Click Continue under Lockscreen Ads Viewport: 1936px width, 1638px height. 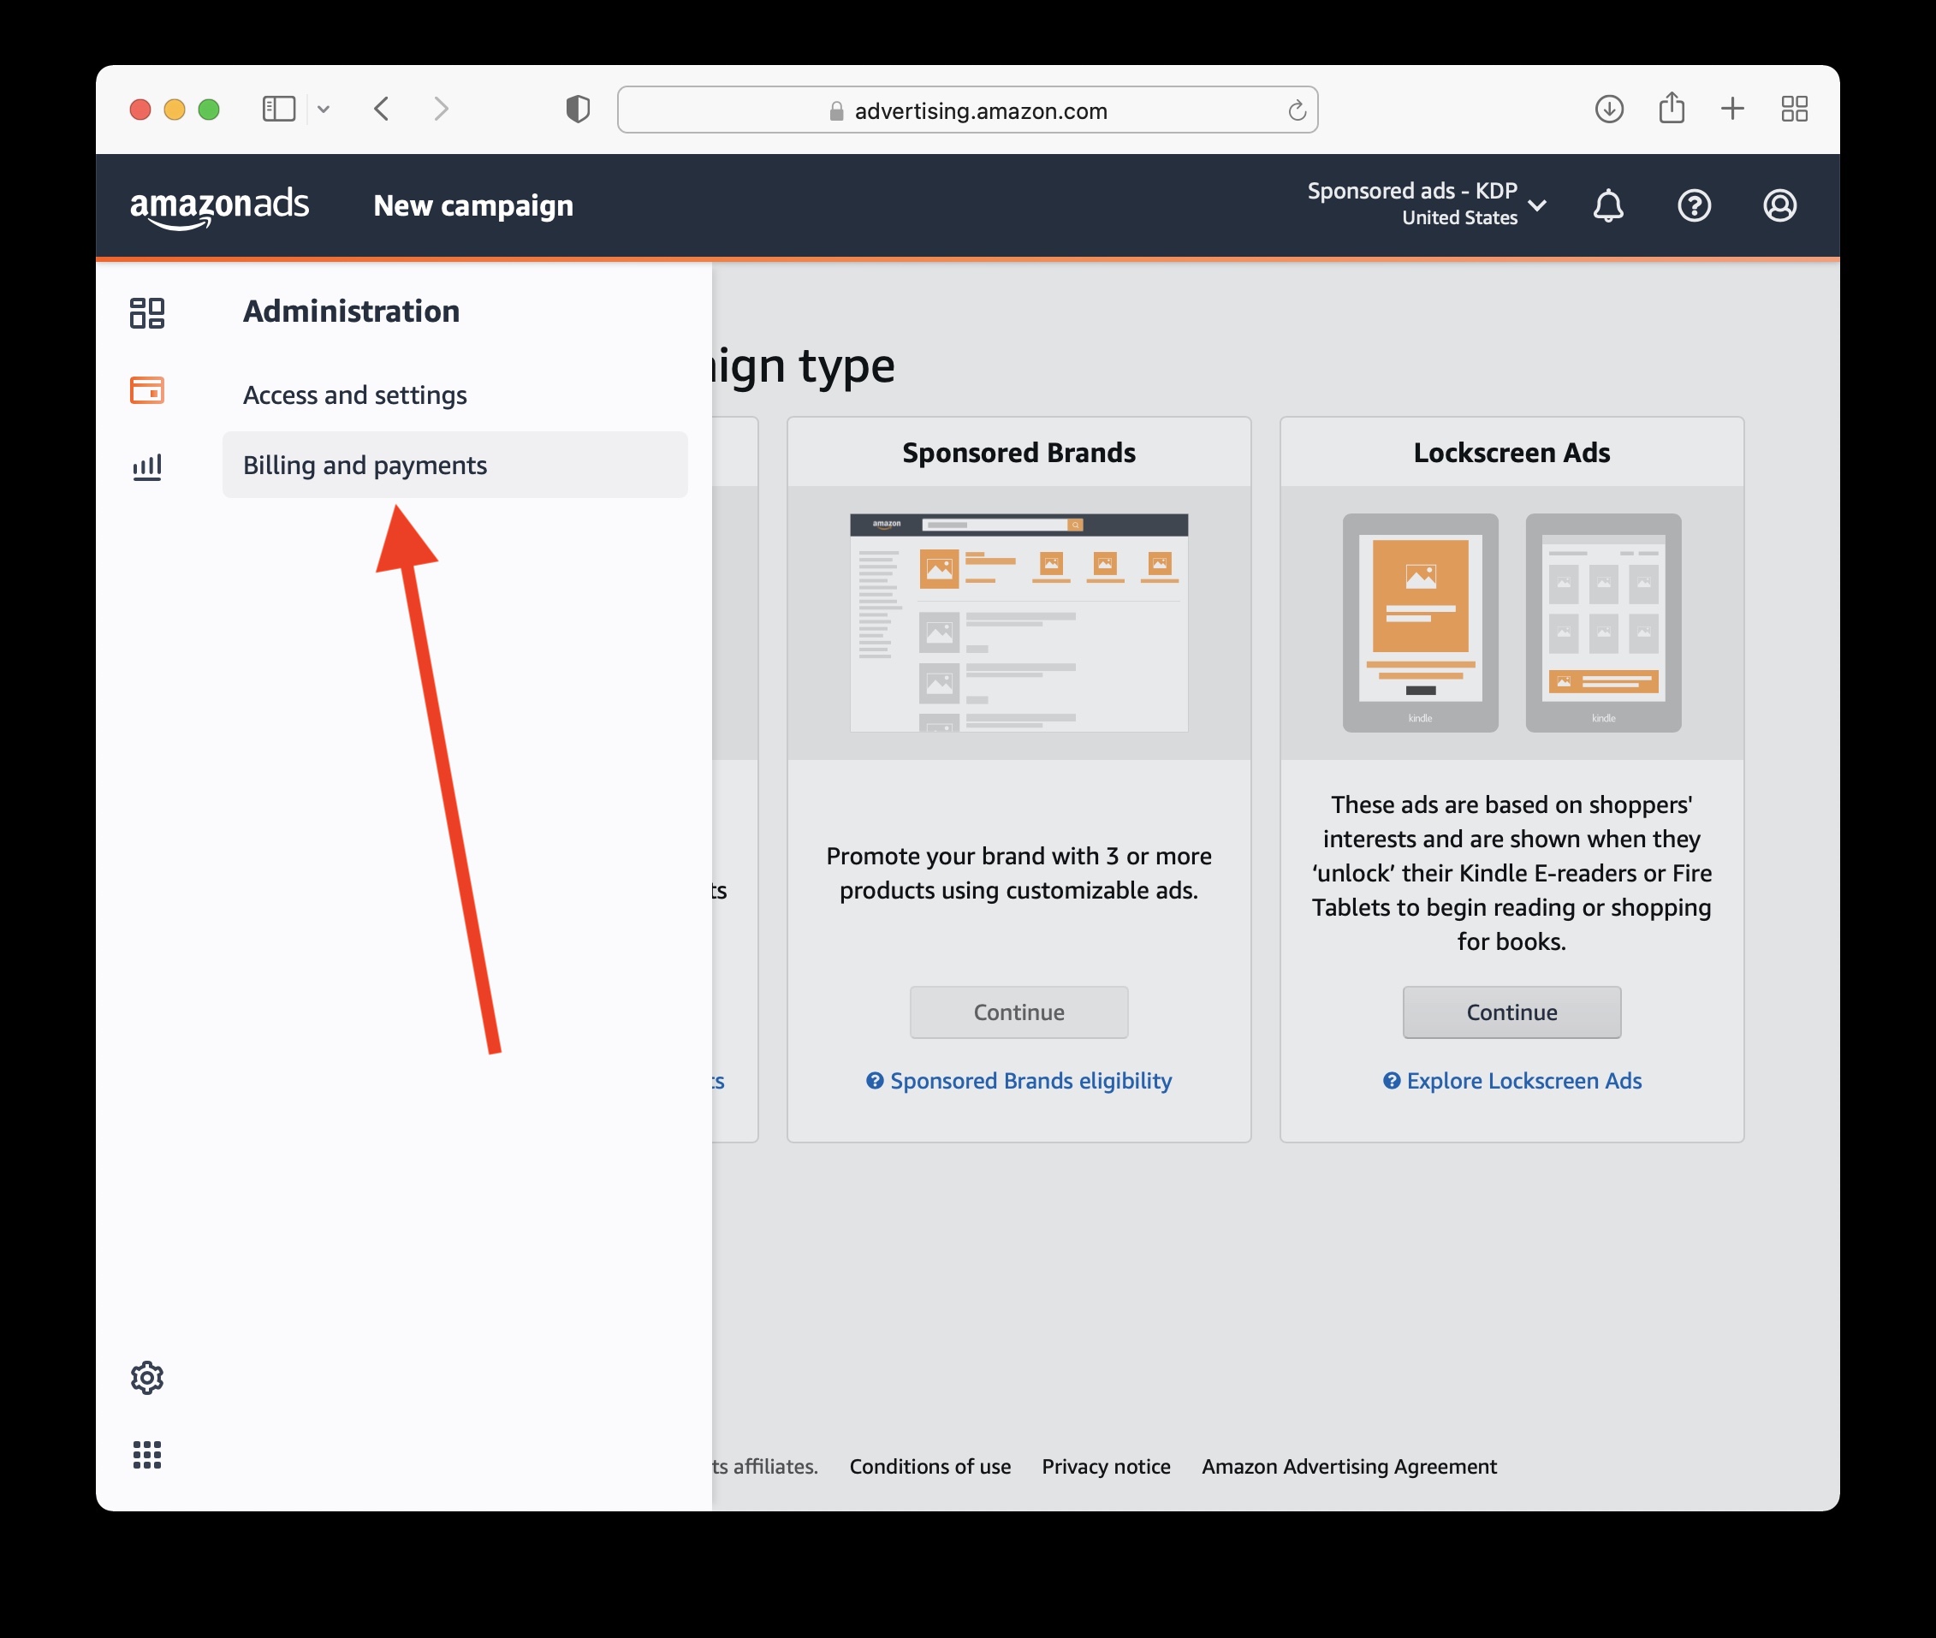point(1511,1012)
